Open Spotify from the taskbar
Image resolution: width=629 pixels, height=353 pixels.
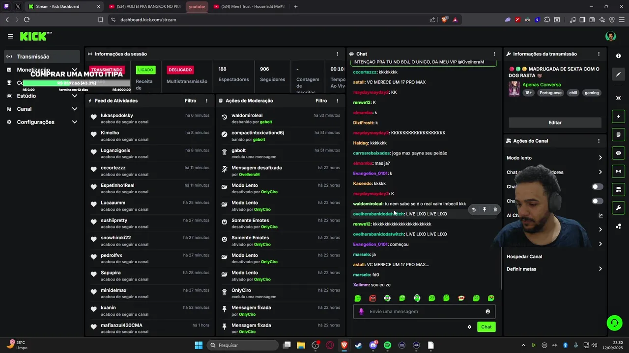click(x=387, y=345)
